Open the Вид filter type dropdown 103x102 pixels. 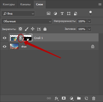pos(18,14)
